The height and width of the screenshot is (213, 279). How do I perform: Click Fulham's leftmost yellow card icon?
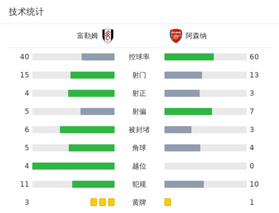[93, 202]
